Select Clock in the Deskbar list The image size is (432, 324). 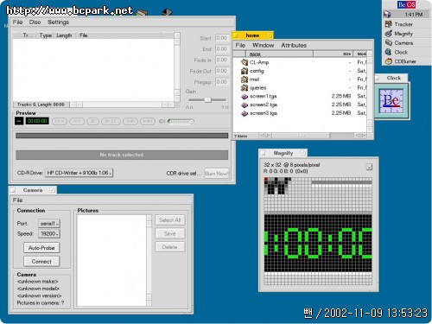407,52
